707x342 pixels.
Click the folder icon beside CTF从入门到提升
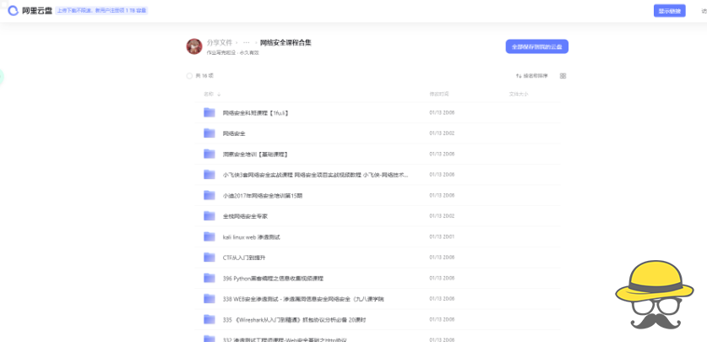(x=209, y=258)
